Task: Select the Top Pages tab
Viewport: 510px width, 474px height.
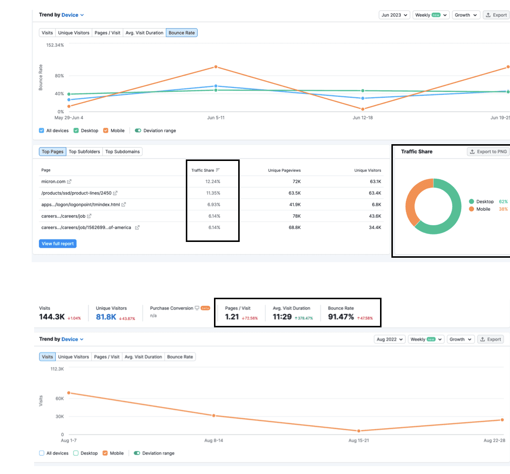Action: coord(52,152)
